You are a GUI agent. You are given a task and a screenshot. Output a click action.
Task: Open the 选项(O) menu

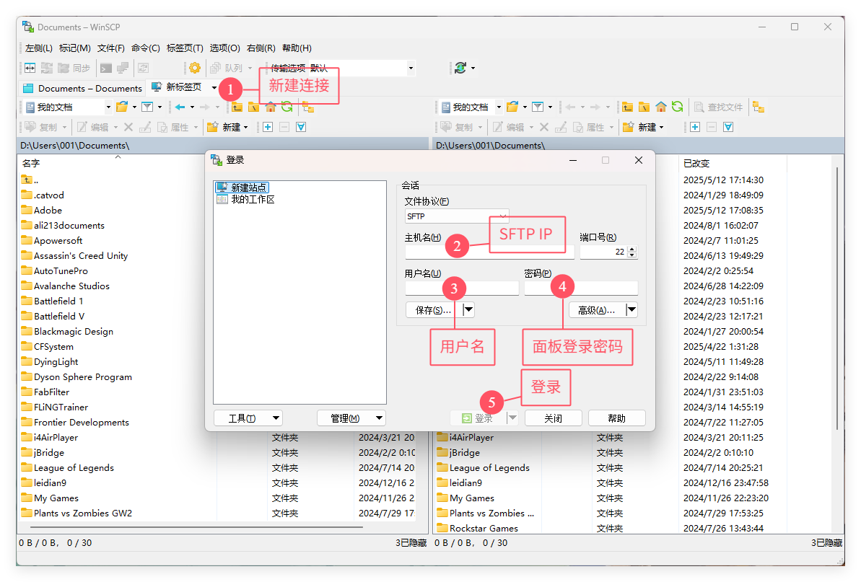(225, 48)
